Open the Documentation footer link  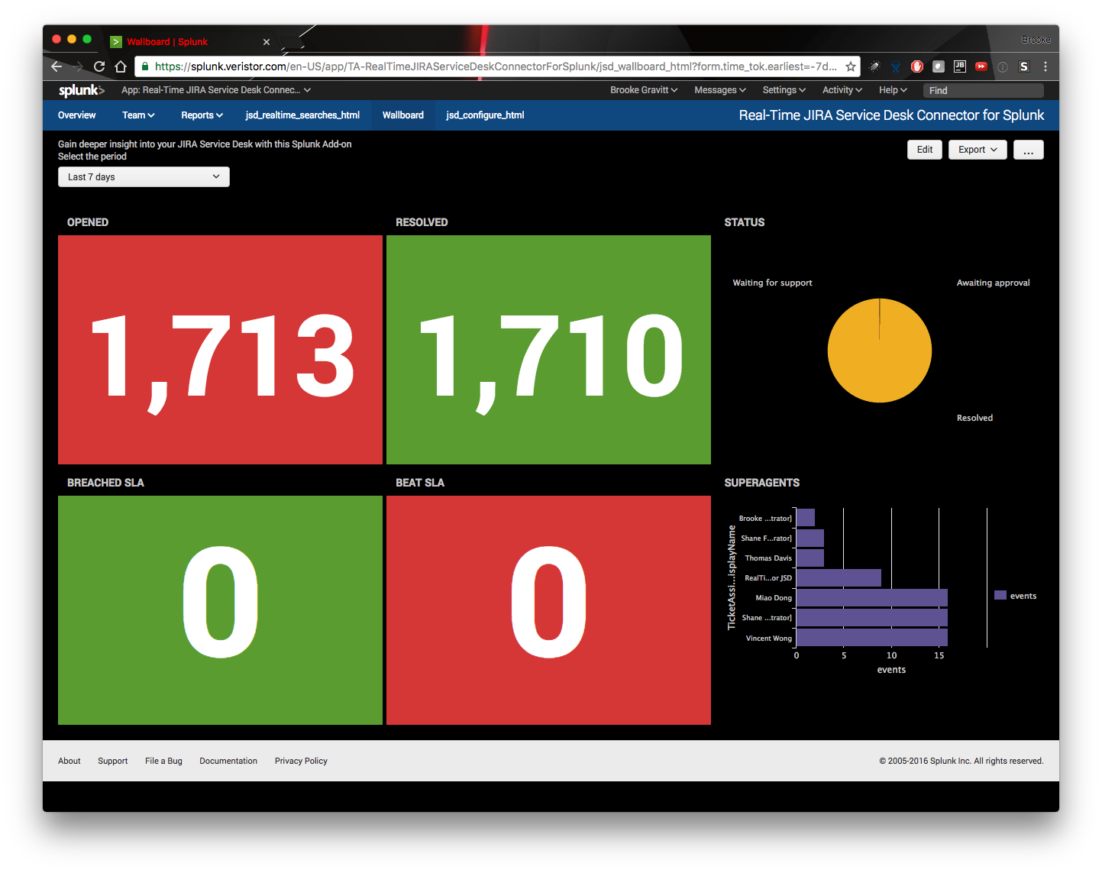tap(228, 761)
